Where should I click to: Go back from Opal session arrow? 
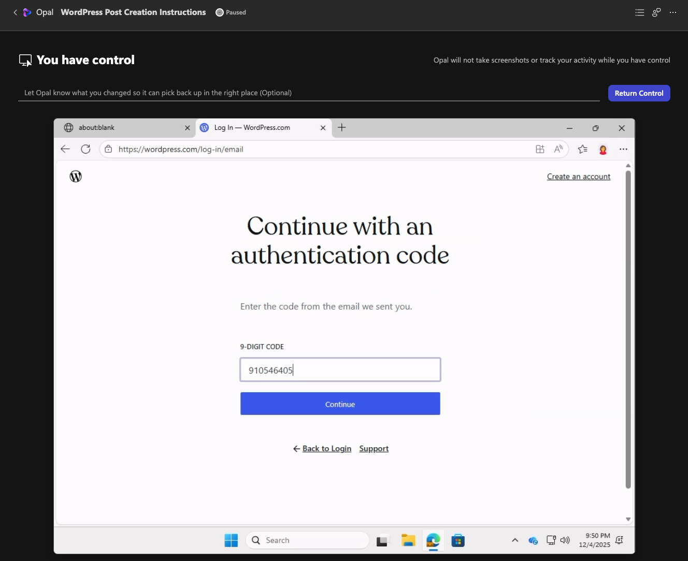point(15,12)
